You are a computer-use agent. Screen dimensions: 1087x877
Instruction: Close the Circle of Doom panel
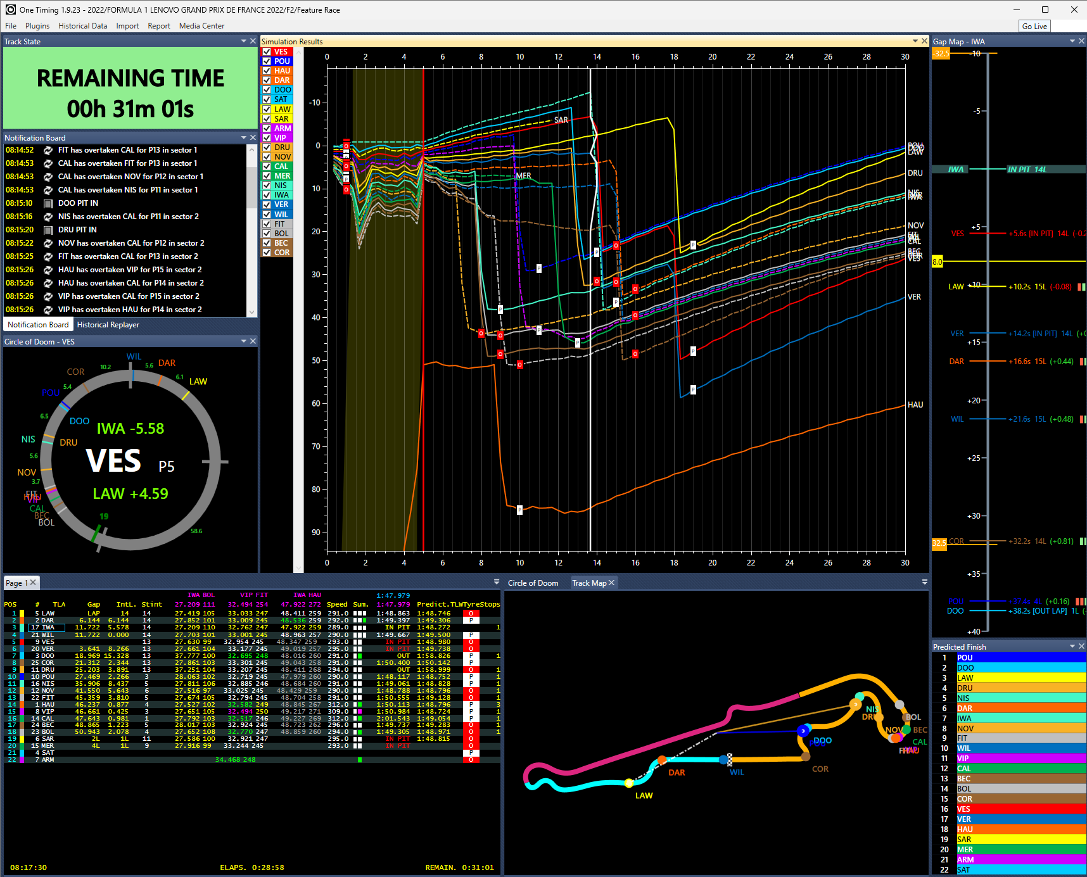pos(253,341)
